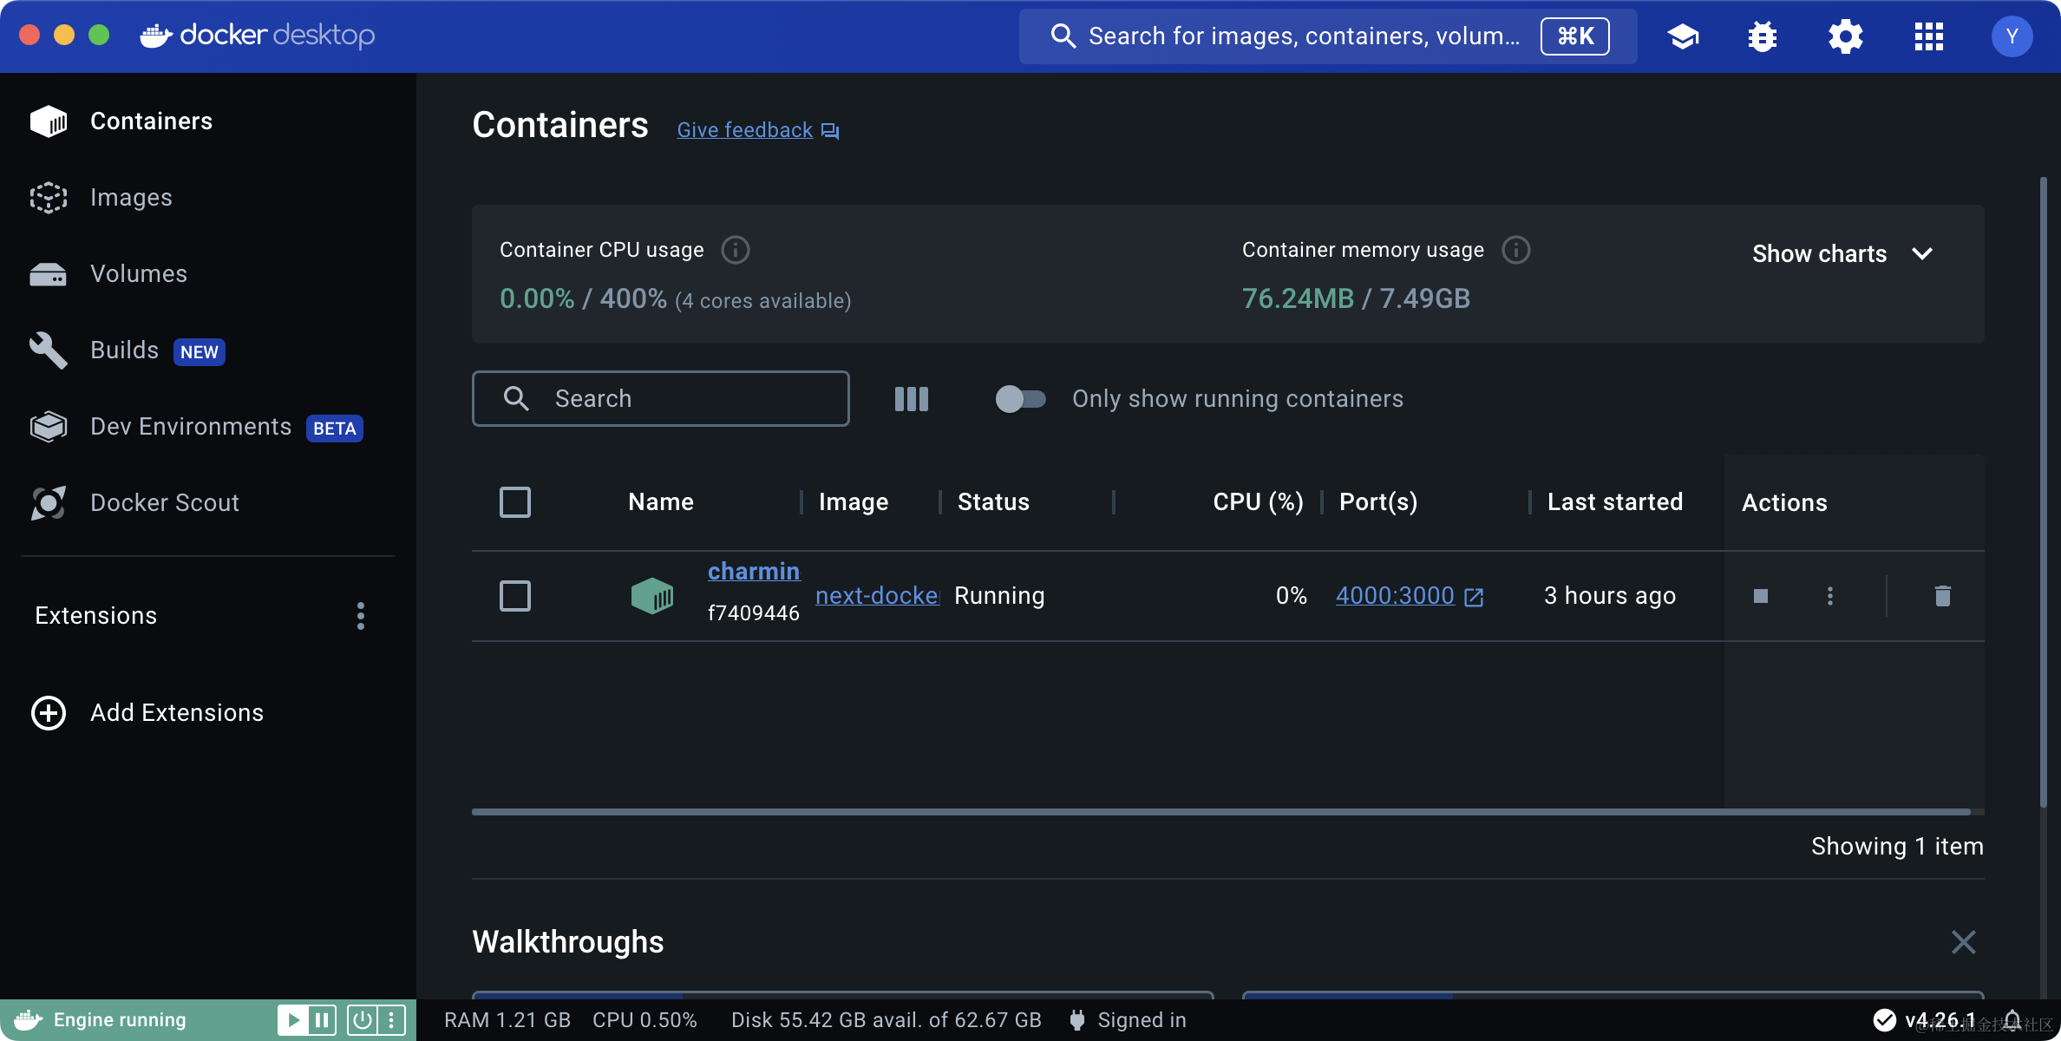The width and height of the screenshot is (2061, 1041).
Task: Check the select-all containers checkbox
Action: click(515, 502)
